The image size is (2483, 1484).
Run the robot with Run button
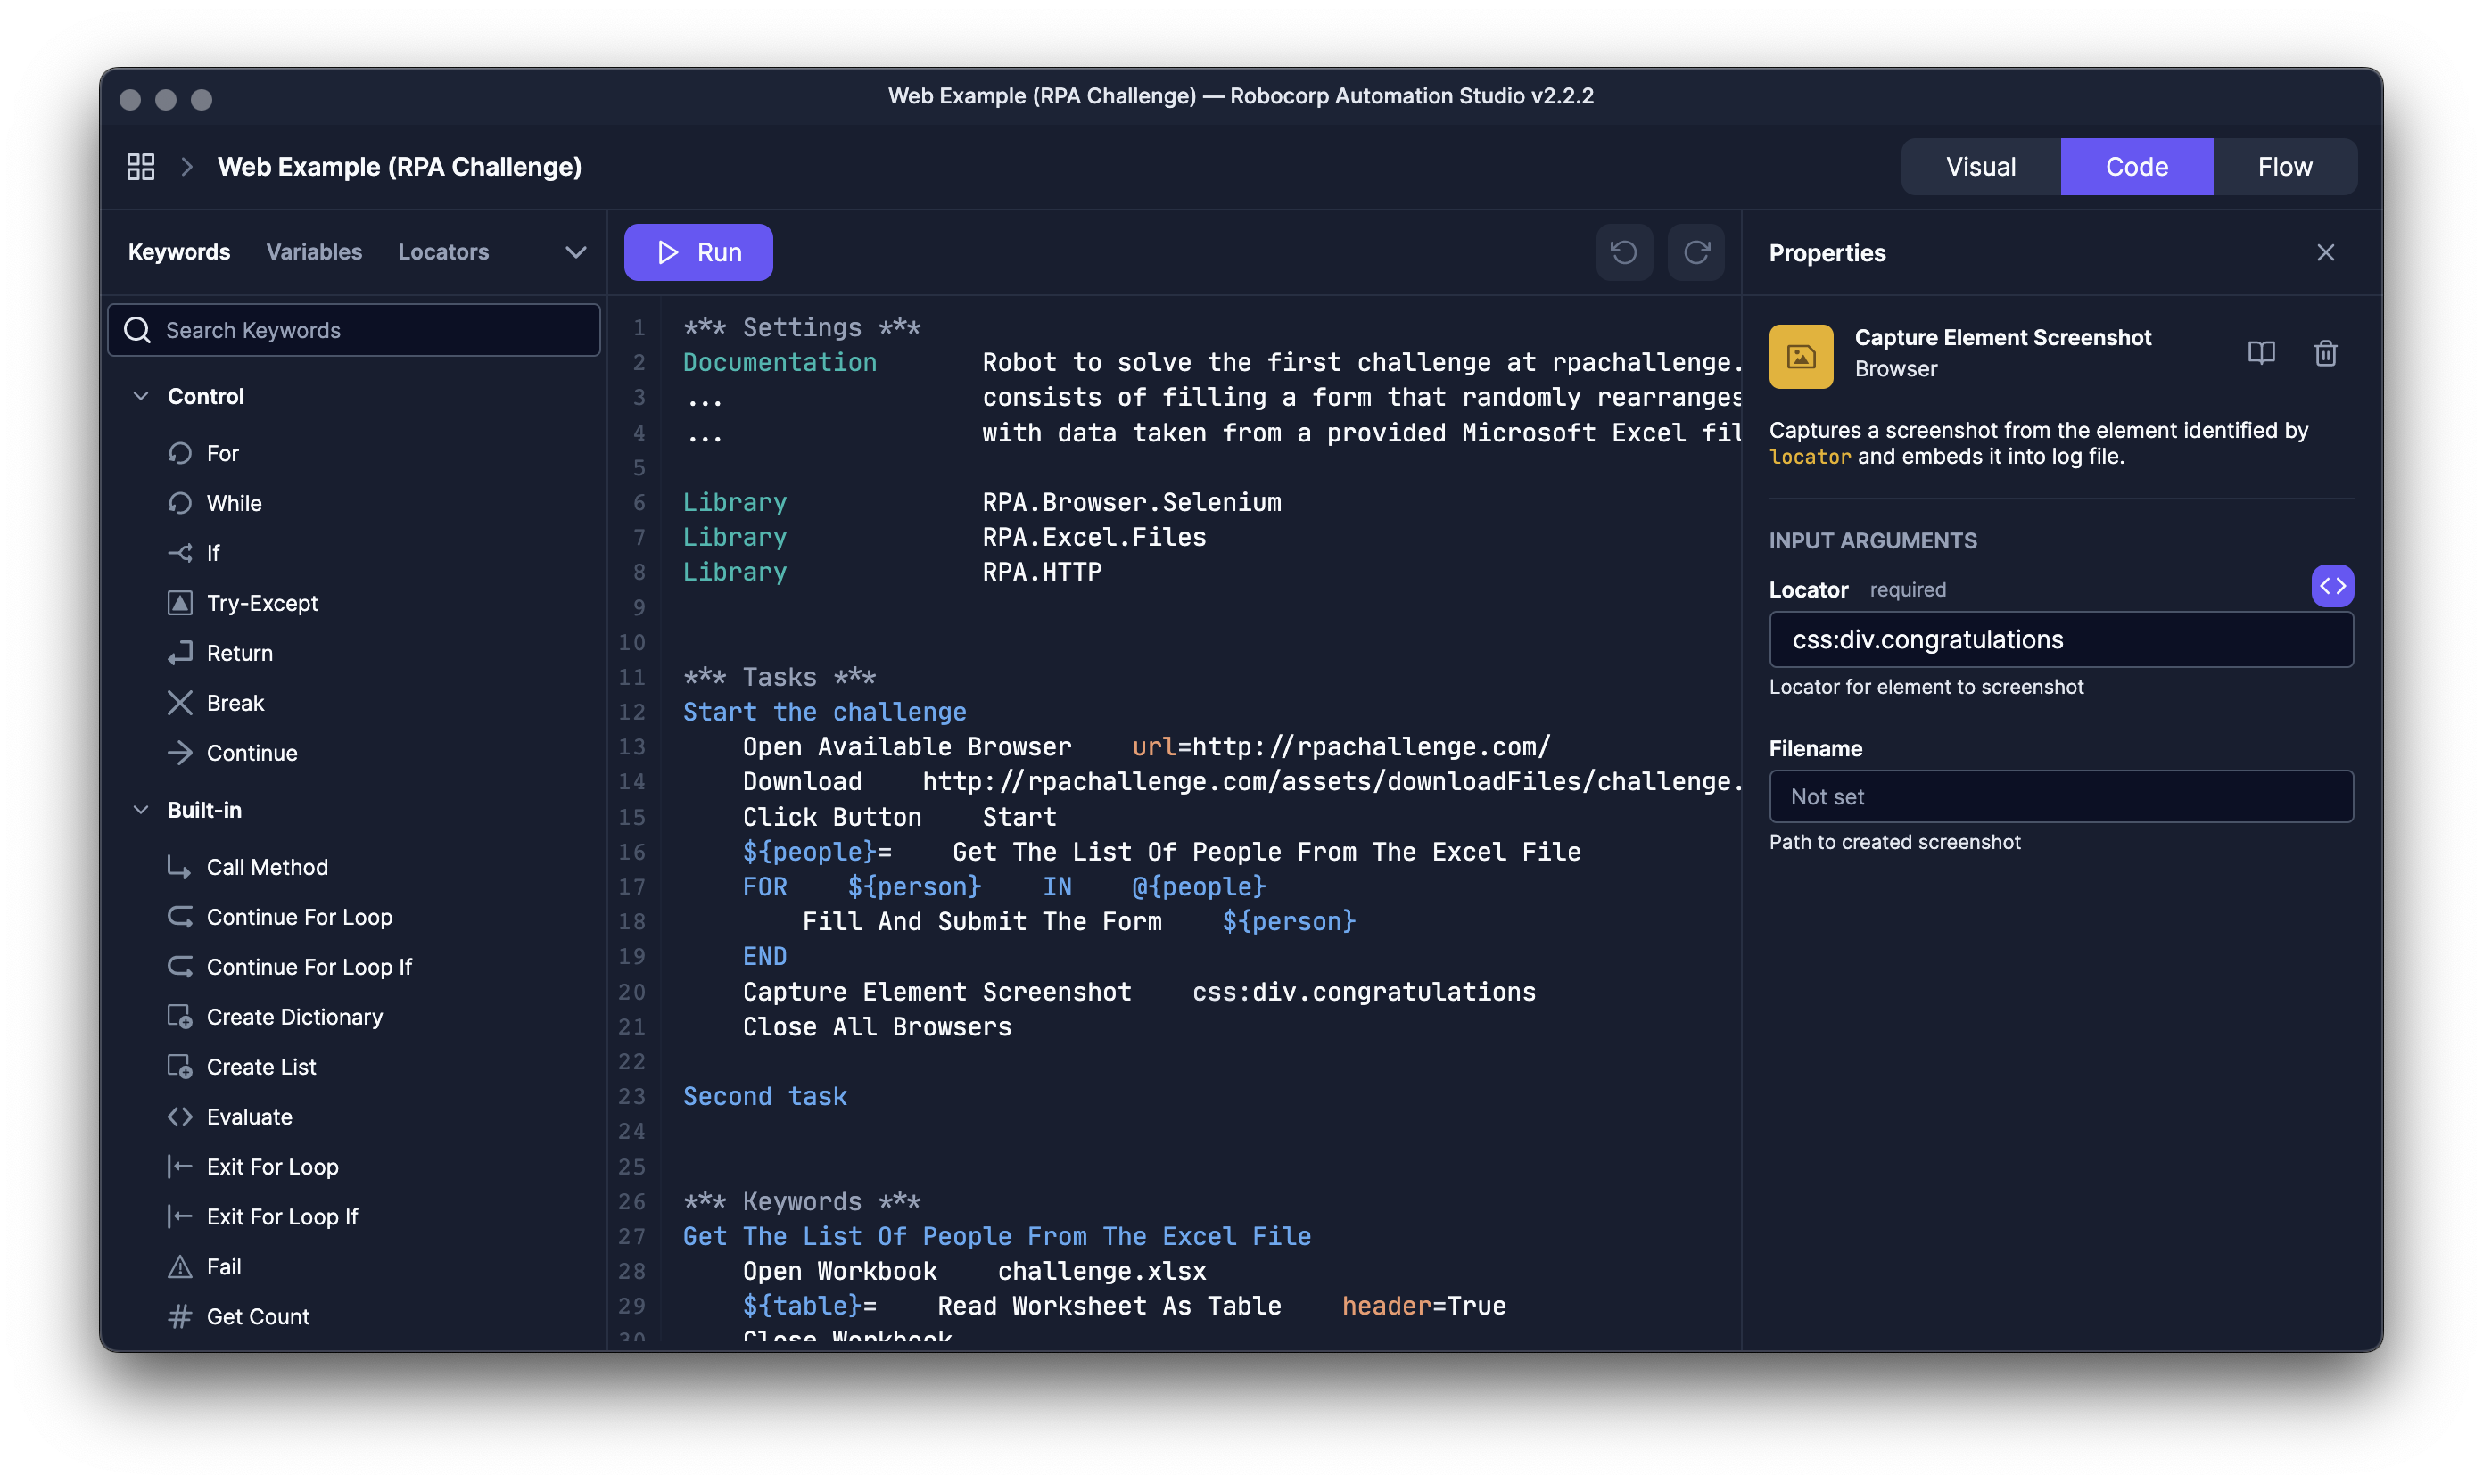[x=698, y=252]
